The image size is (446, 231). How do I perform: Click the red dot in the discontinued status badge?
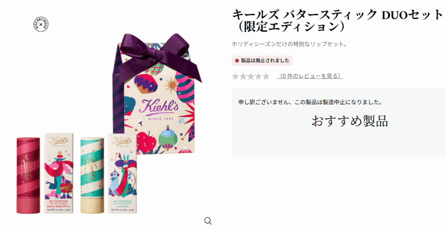click(237, 61)
